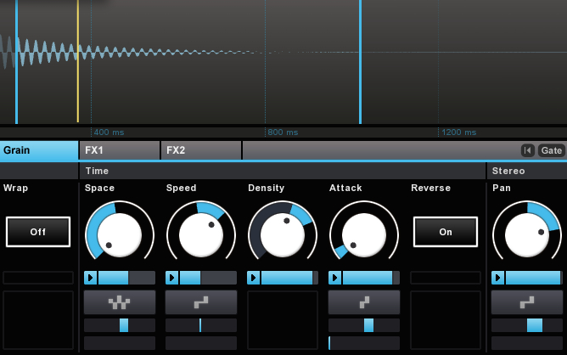Select the Grain tab
The width and height of the screenshot is (567, 355).
tap(38, 150)
